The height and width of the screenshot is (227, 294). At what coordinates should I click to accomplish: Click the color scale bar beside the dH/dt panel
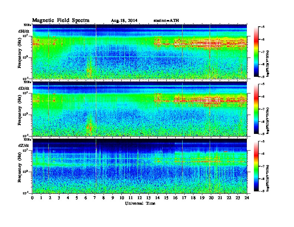[256, 52]
